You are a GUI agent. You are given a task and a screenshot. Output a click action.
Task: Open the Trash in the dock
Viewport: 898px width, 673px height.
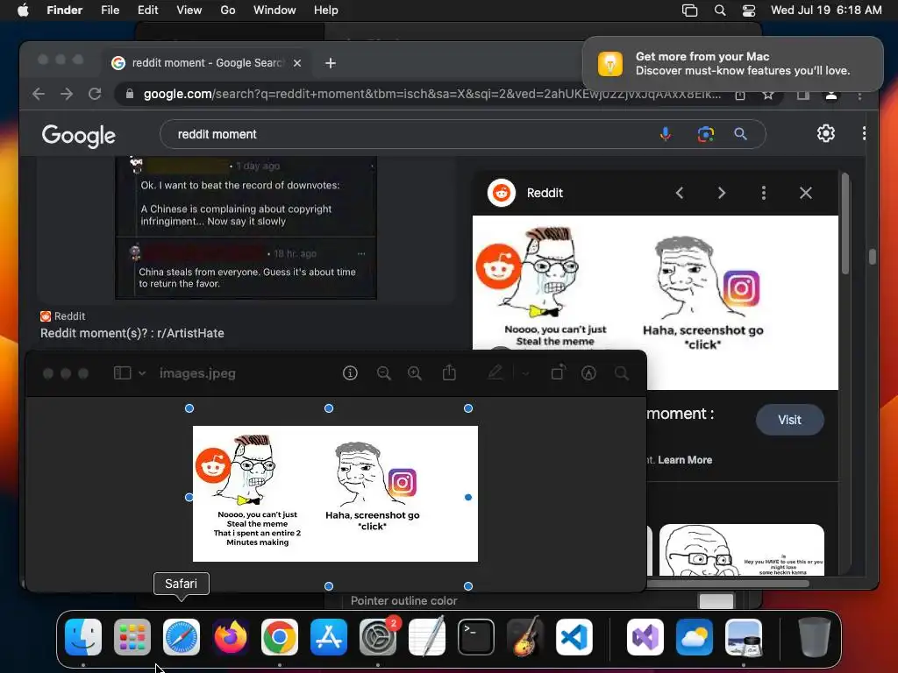pyautogui.click(x=814, y=636)
